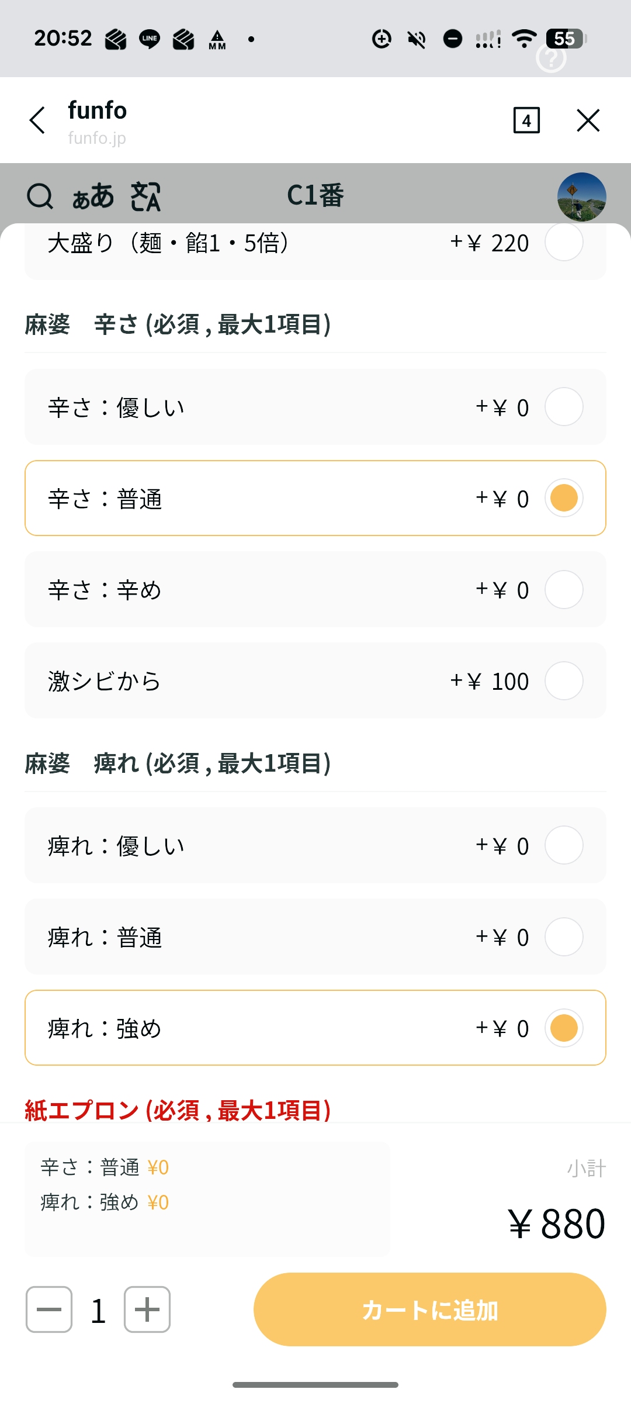Open the browser tabs counter showing 4
This screenshot has height=1403, width=631.
526,120
